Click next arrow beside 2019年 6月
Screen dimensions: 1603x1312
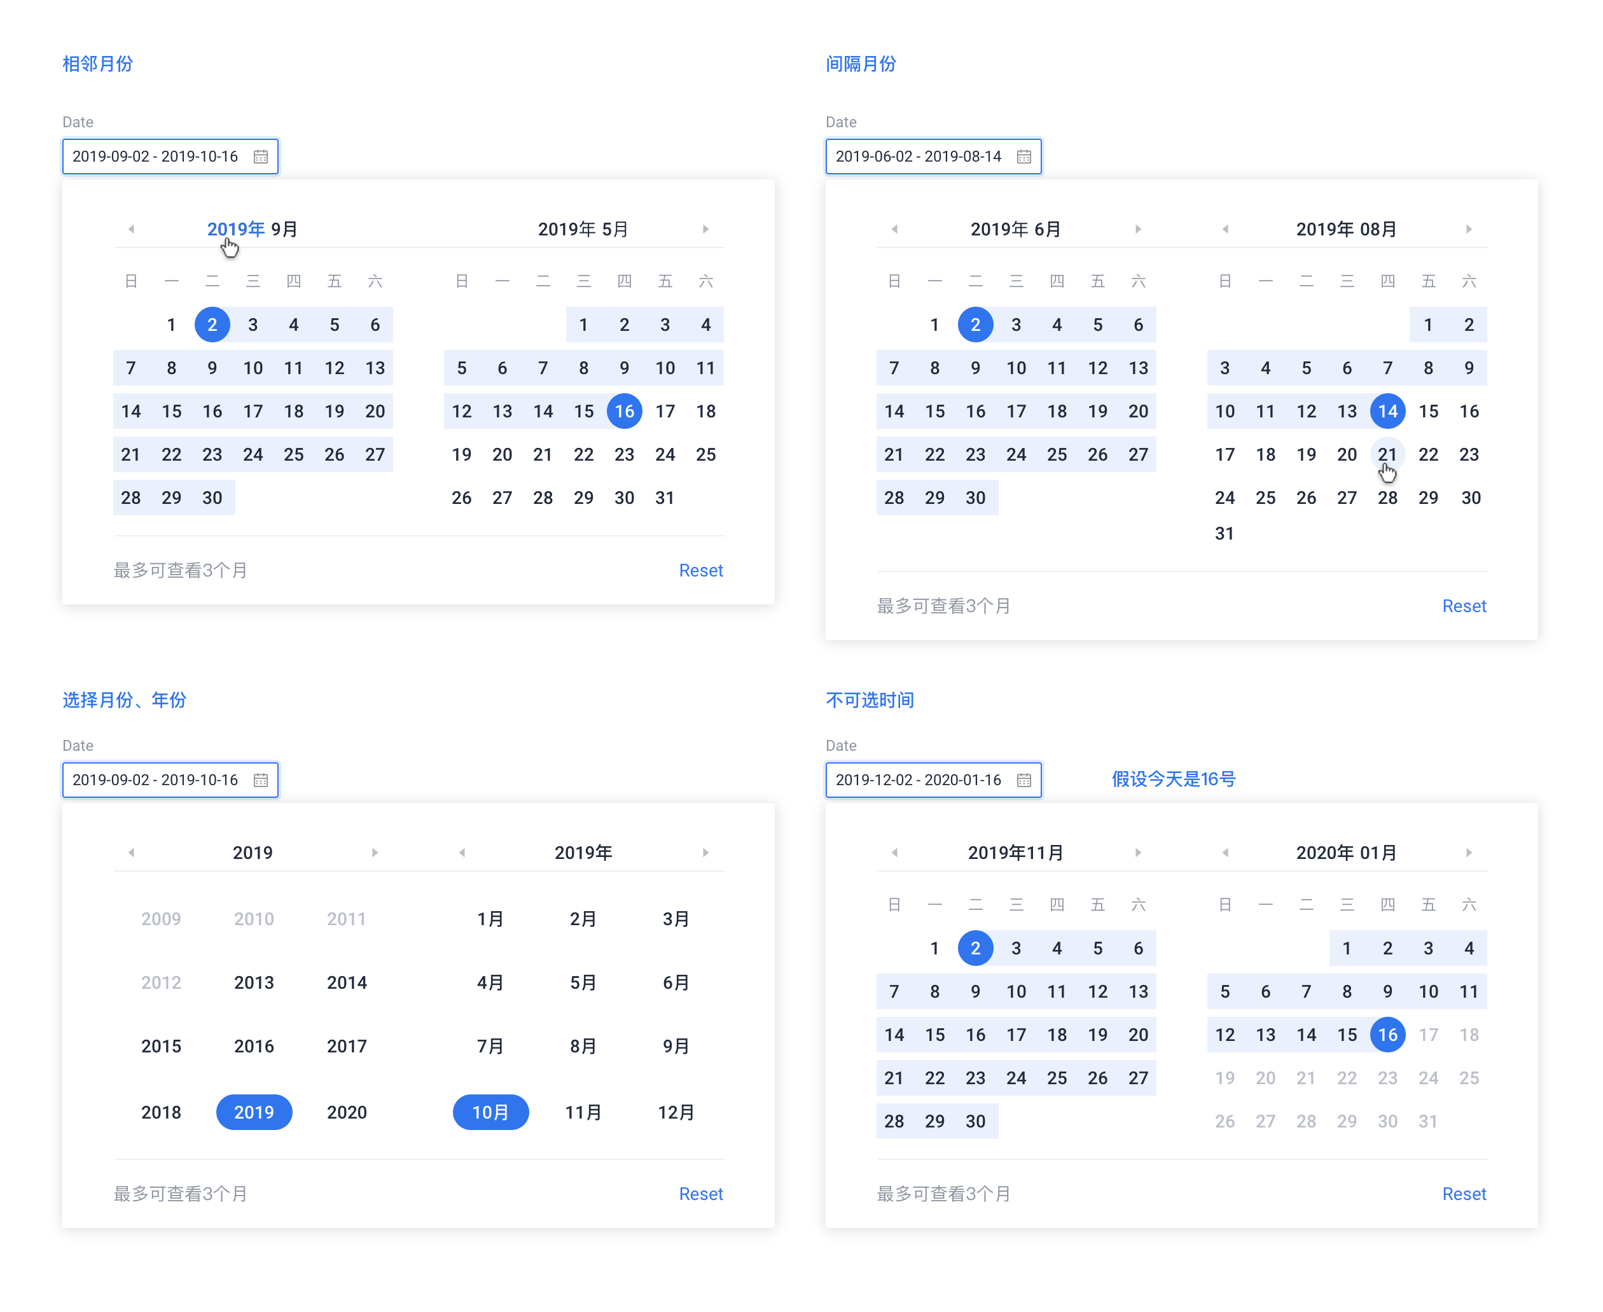(x=1137, y=229)
